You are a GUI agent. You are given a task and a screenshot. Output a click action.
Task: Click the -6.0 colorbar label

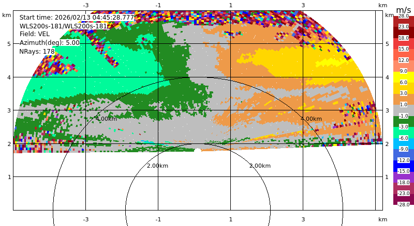coord(404,138)
